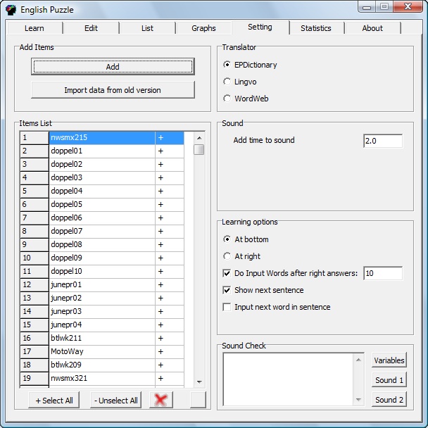This screenshot has height=428, width=428.
Task: Close the English Puzzle window
Action: tap(408, 6)
